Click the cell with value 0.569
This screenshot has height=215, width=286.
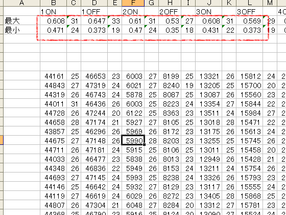[250, 21]
